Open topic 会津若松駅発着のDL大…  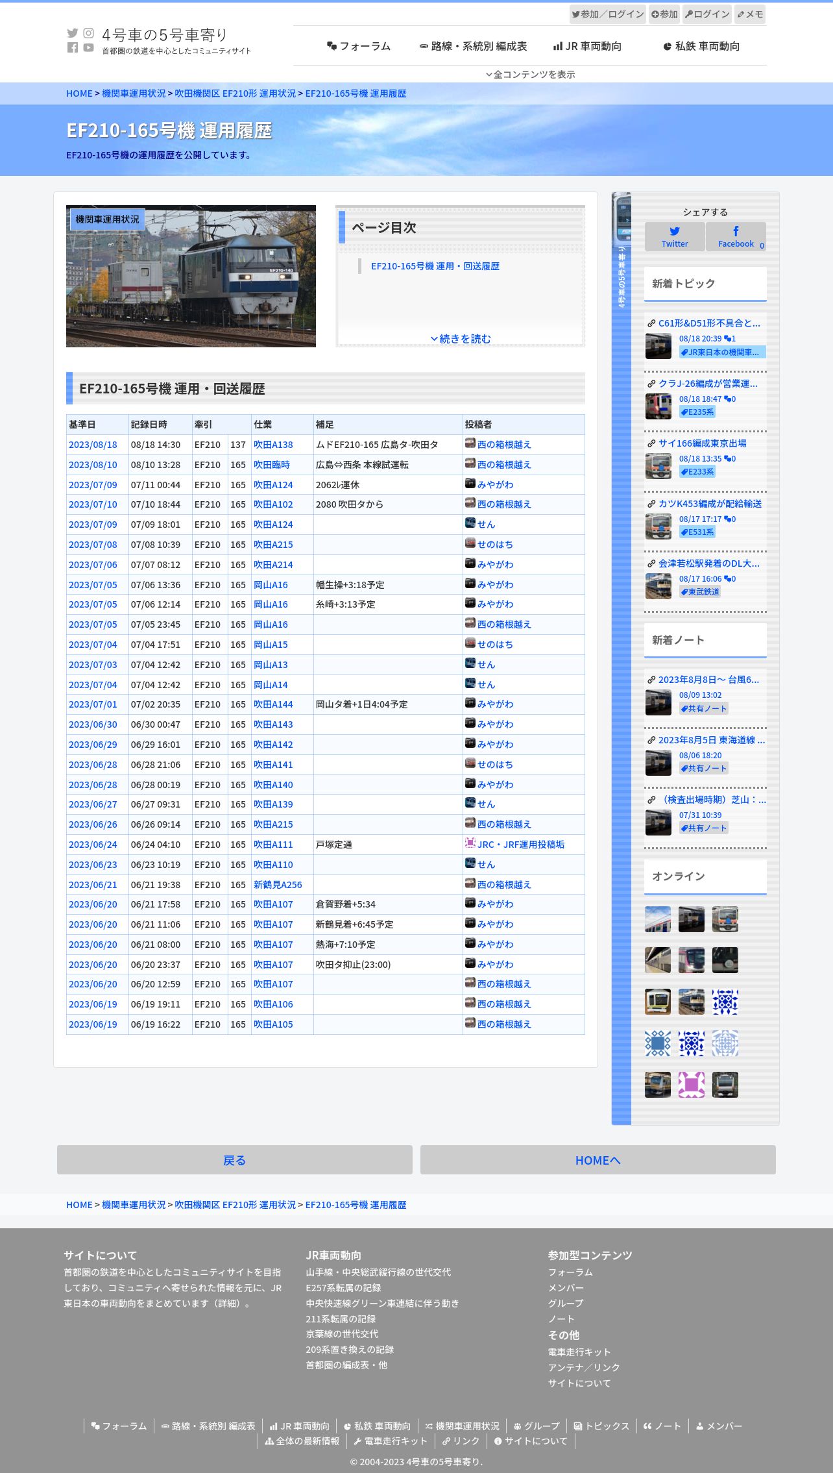(709, 563)
